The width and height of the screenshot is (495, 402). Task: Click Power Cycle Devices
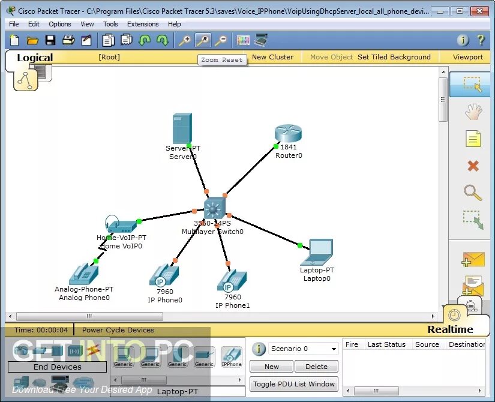(x=118, y=330)
